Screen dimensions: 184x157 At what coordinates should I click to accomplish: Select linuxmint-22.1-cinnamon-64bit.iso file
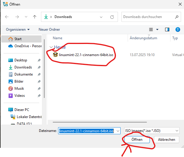point(86,55)
